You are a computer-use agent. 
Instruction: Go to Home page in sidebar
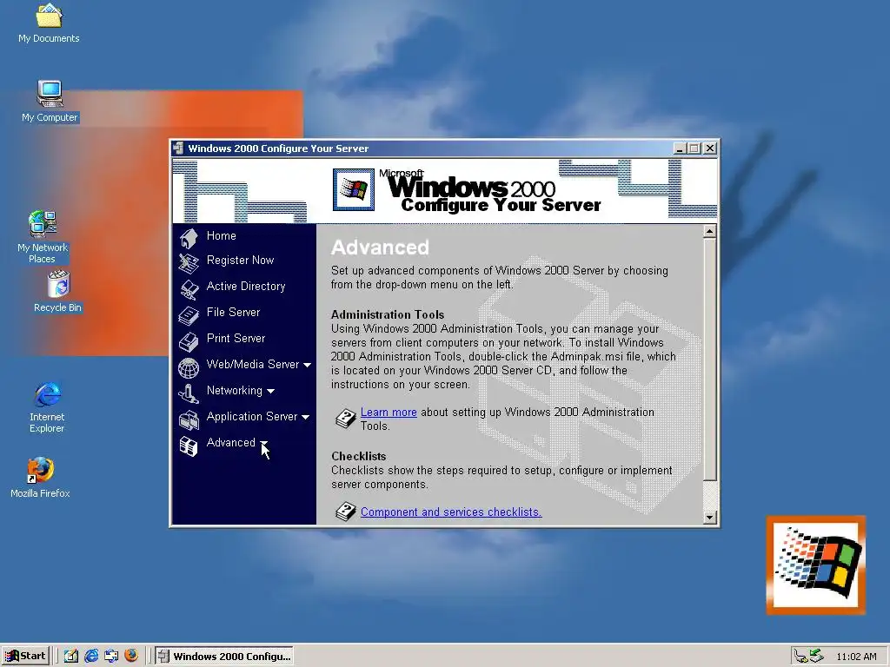pyautogui.click(x=222, y=236)
